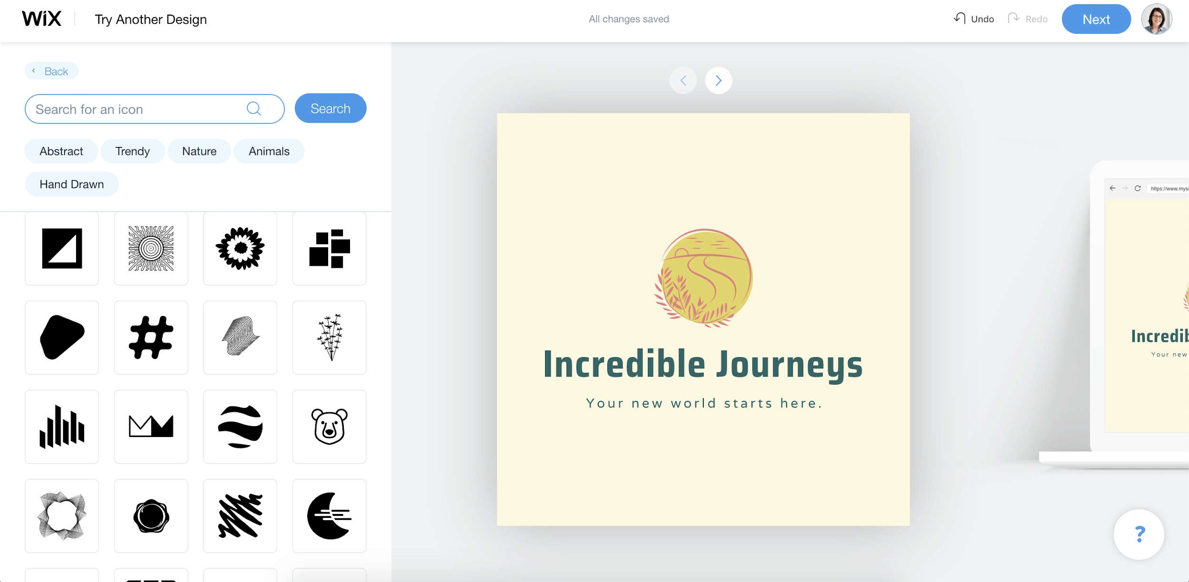1189x582 pixels.
Task: Click the Search button for icons
Action: coord(331,109)
